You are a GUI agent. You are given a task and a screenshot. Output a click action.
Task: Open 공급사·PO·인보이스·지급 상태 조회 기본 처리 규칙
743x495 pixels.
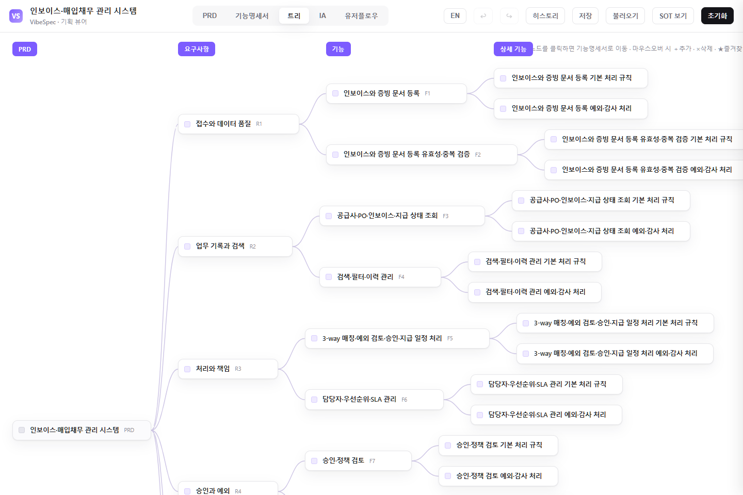coord(601,201)
